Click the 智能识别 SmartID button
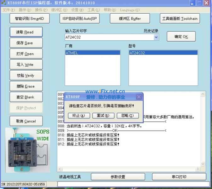The image size is (212, 189). click(x=30, y=18)
